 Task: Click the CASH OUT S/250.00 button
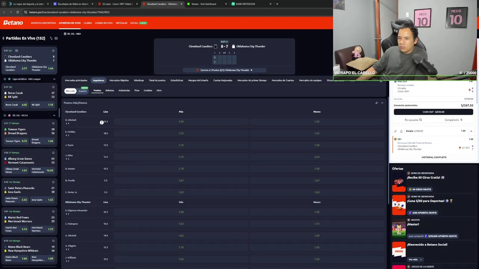pyautogui.click(x=433, y=112)
